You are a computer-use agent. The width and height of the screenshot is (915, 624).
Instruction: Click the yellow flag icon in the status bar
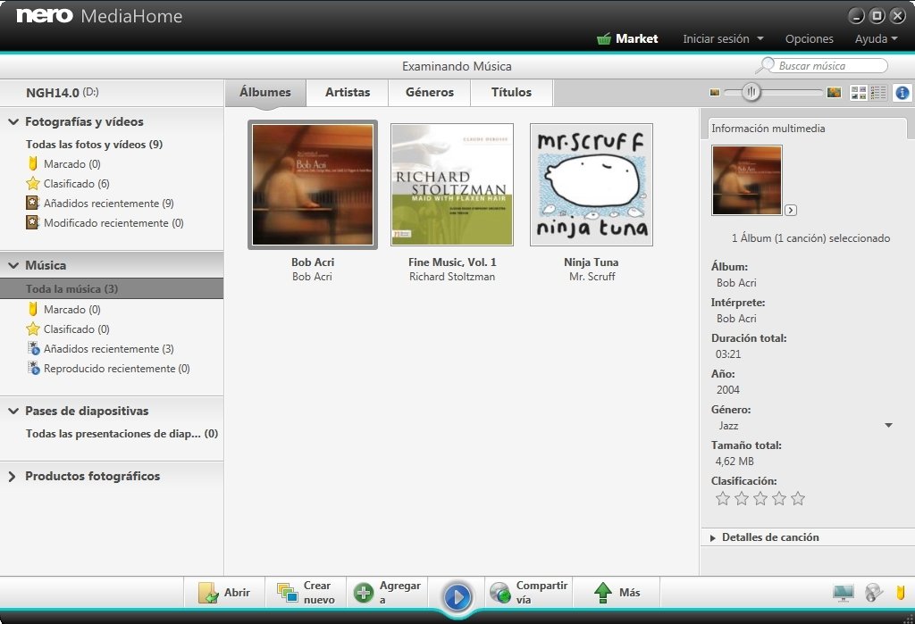click(x=901, y=593)
